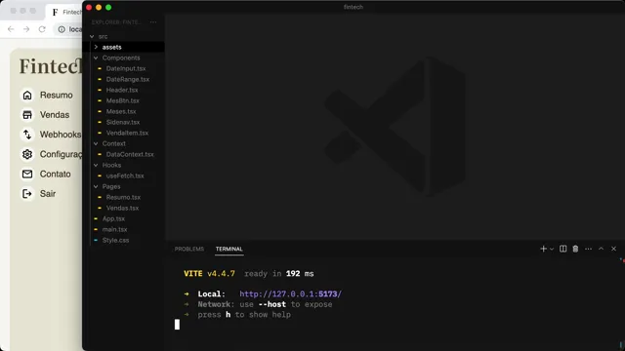Click the Sair logout icon in browser

pyautogui.click(x=27, y=194)
